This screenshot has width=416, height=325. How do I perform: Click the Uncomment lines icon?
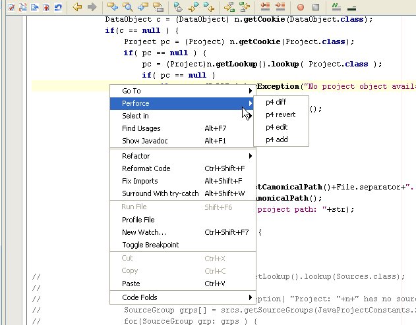351,9
